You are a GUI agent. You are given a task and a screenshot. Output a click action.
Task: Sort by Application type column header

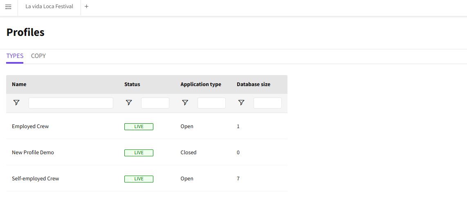click(x=201, y=84)
